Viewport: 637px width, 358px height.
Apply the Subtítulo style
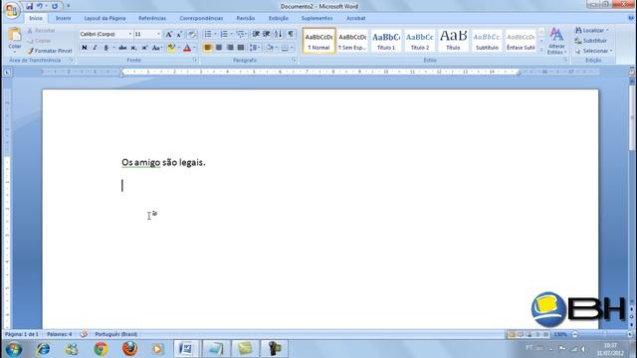(487, 41)
